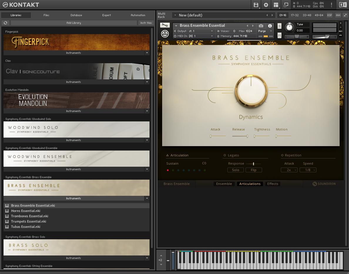Click the save floppy disk icon
Viewport: 349px width, 274px height.
pyautogui.click(x=256, y=5)
